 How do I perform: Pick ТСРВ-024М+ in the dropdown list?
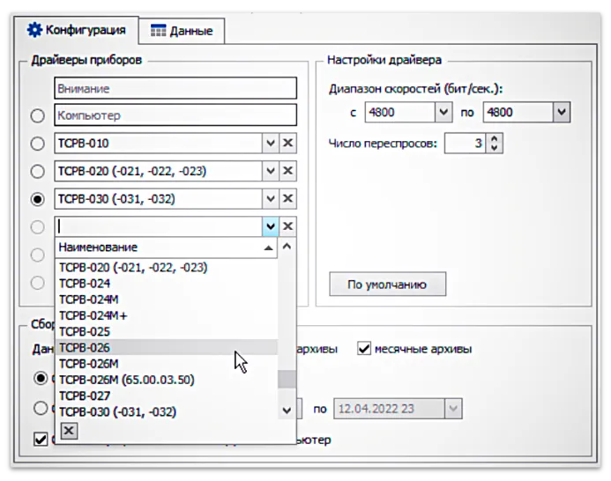pos(93,315)
